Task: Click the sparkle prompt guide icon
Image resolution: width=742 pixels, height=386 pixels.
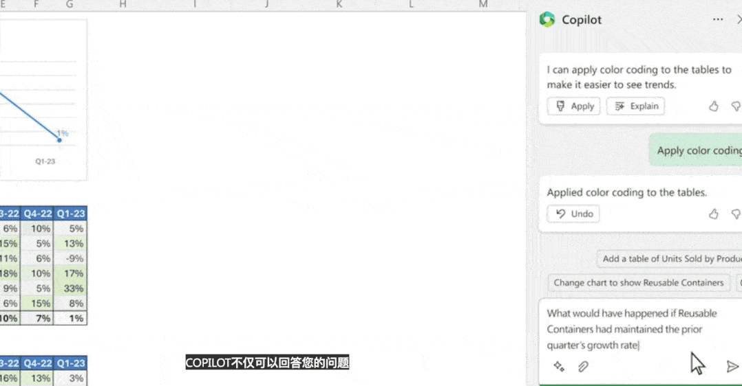Action: click(x=559, y=367)
